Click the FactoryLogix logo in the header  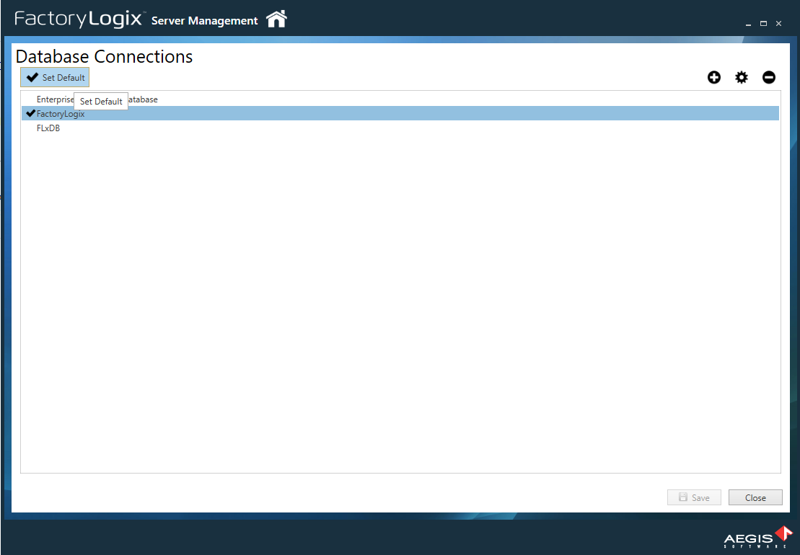point(78,19)
